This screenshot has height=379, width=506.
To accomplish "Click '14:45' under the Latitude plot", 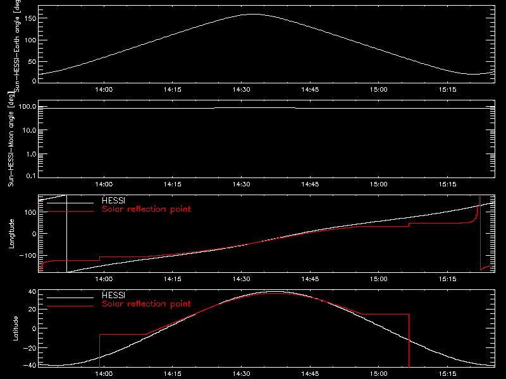I will (310, 374).
